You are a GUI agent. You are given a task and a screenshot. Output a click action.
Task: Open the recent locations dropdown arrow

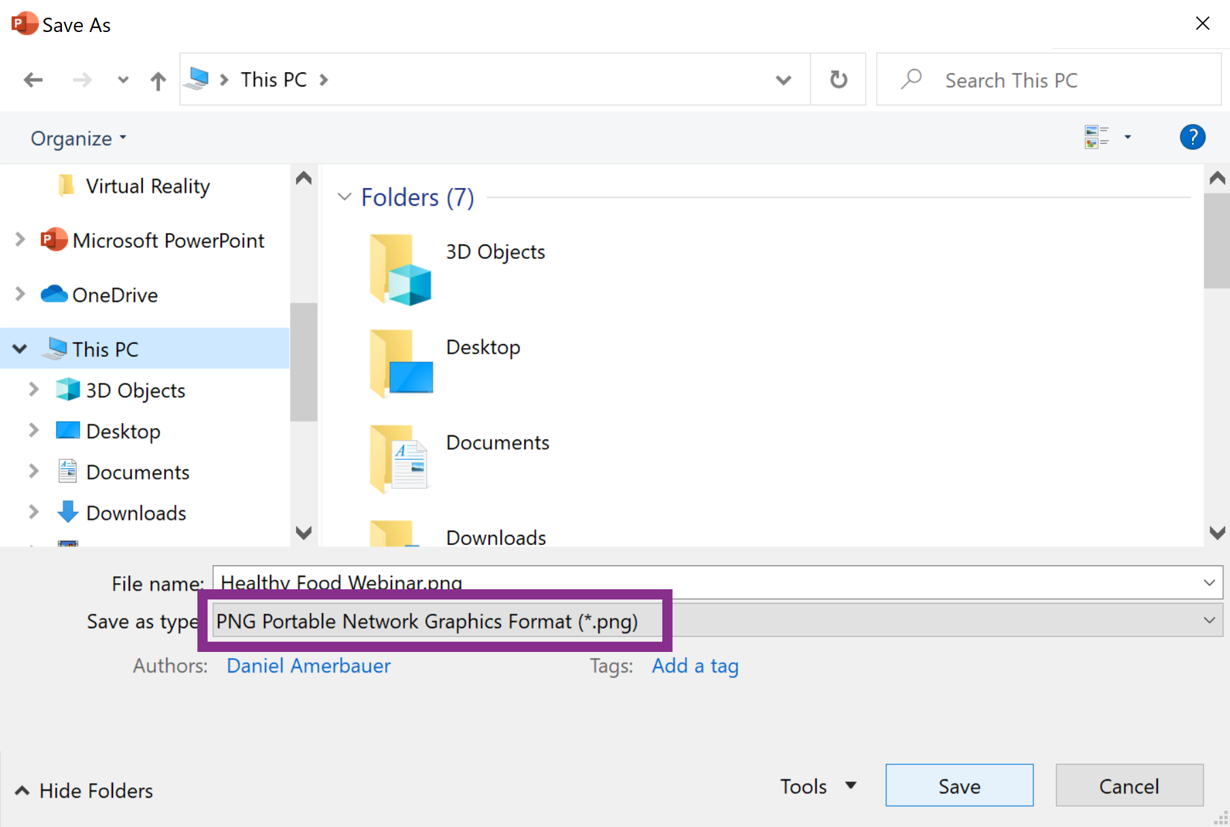click(x=123, y=80)
